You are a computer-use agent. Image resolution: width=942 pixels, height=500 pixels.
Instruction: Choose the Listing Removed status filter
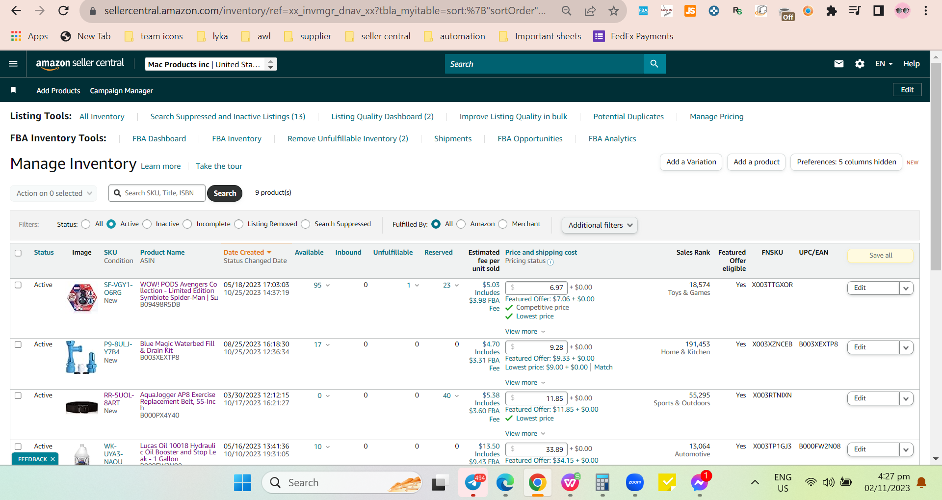[239, 224]
